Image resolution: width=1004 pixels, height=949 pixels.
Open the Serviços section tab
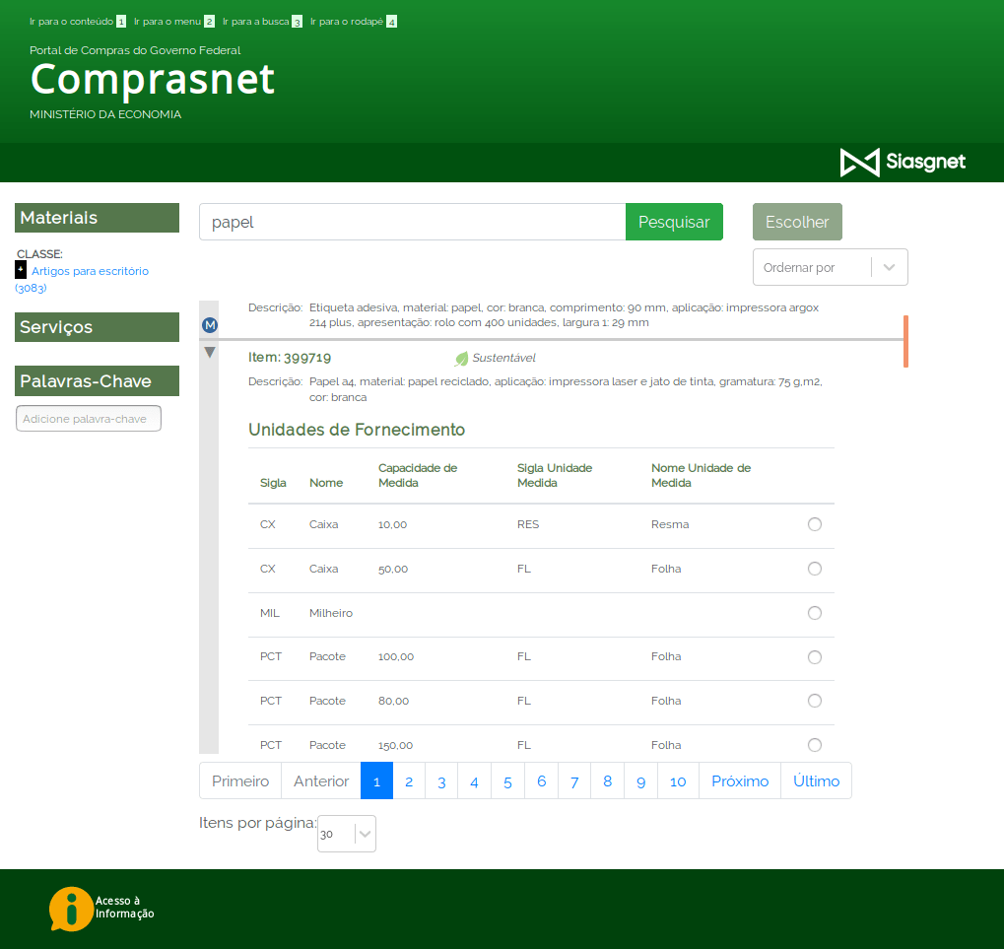97,327
